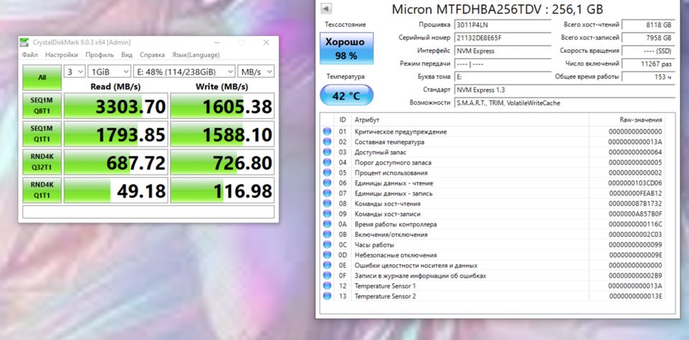Viewport: 689px width, 340px height.
Task: Click the Raw-значения column header
Action: [627, 120]
